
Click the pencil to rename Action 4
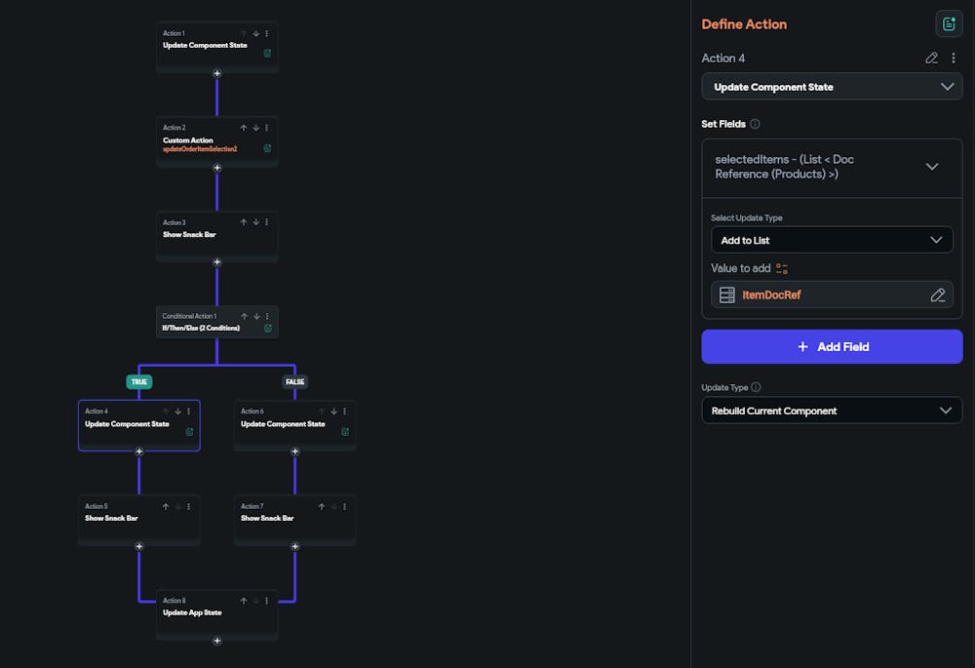click(x=931, y=59)
